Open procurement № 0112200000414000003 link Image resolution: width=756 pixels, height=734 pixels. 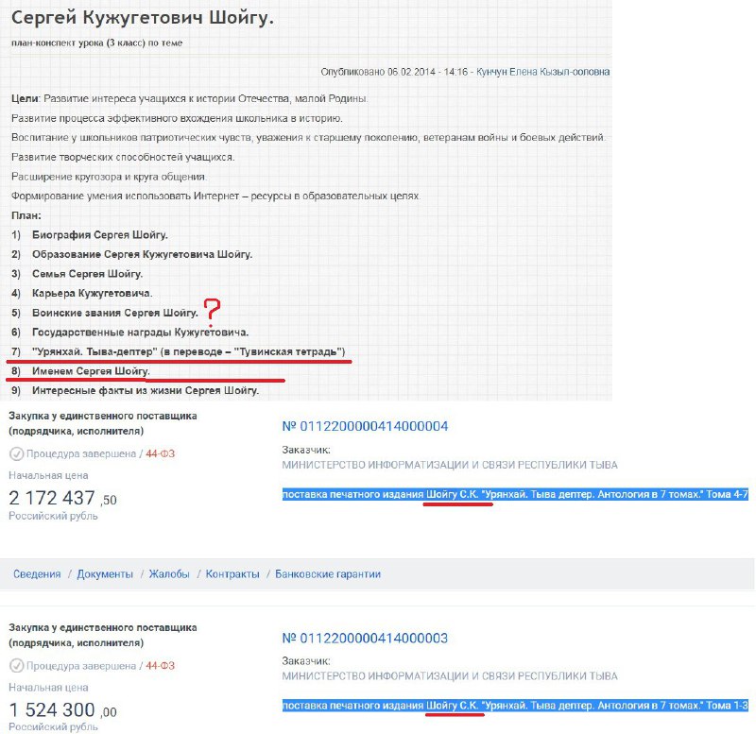pyautogui.click(x=365, y=639)
